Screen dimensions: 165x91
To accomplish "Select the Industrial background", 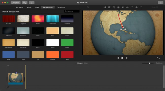I will point(9,31).
